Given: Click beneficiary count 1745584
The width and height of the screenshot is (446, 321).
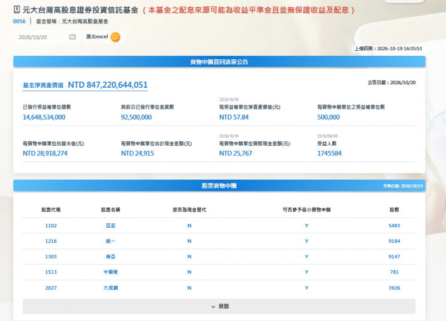Looking at the screenshot, I should pos(329,153).
